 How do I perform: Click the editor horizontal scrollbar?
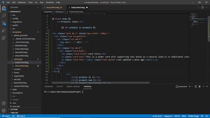click(101, 83)
